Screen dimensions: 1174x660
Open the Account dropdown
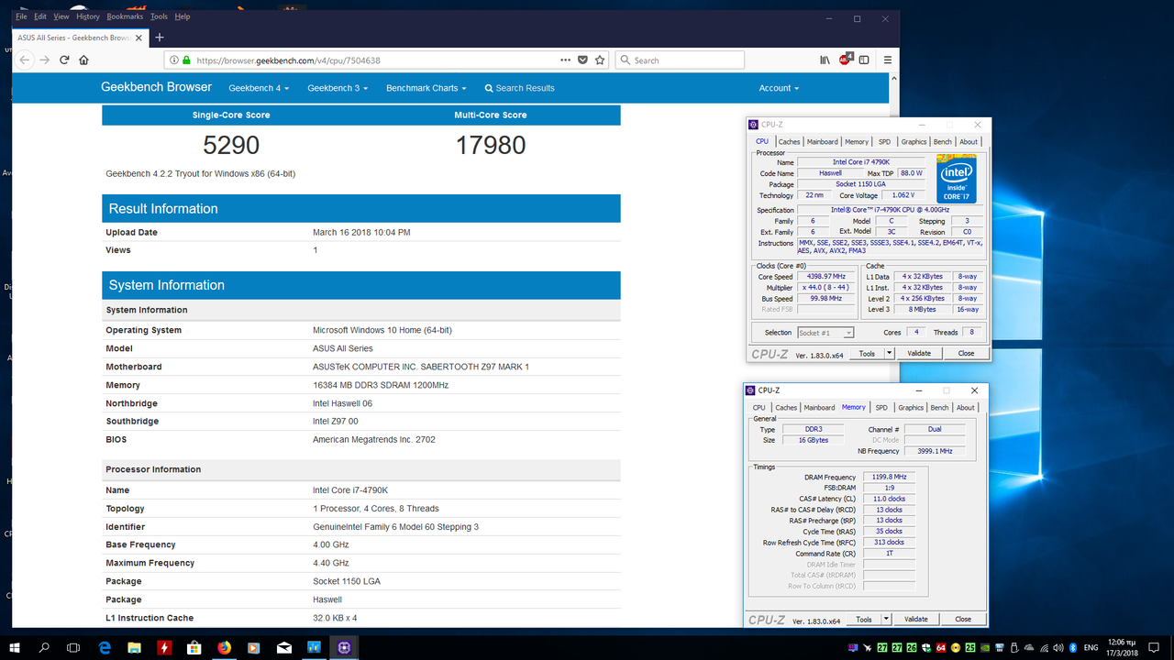click(779, 88)
